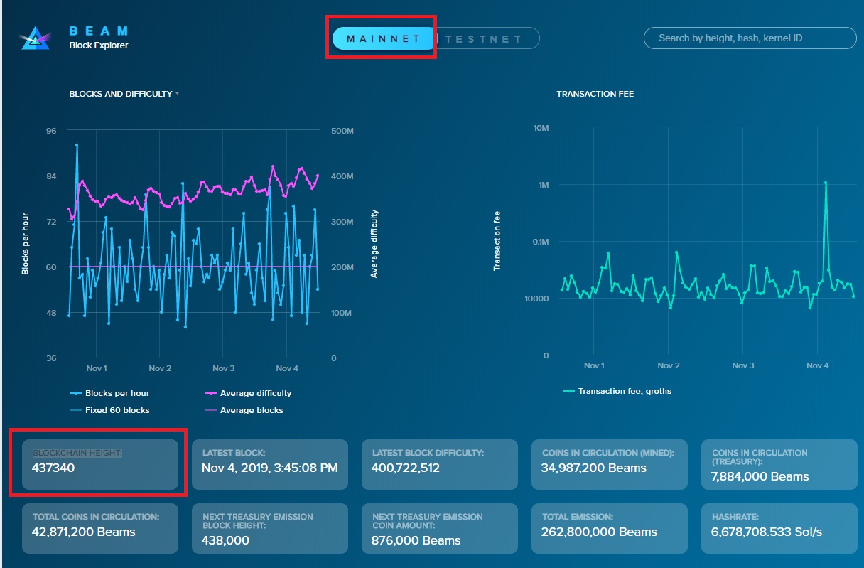Click the Blocks per hour axis label

click(26, 243)
